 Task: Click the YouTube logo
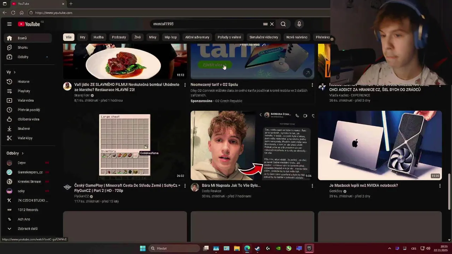[x=30, y=24]
